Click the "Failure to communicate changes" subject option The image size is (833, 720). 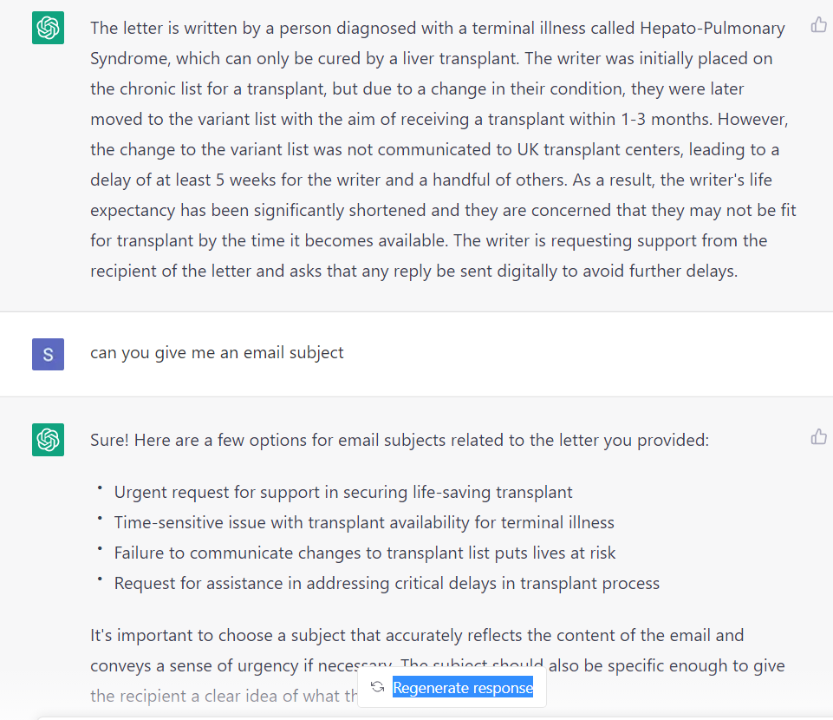(365, 553)
